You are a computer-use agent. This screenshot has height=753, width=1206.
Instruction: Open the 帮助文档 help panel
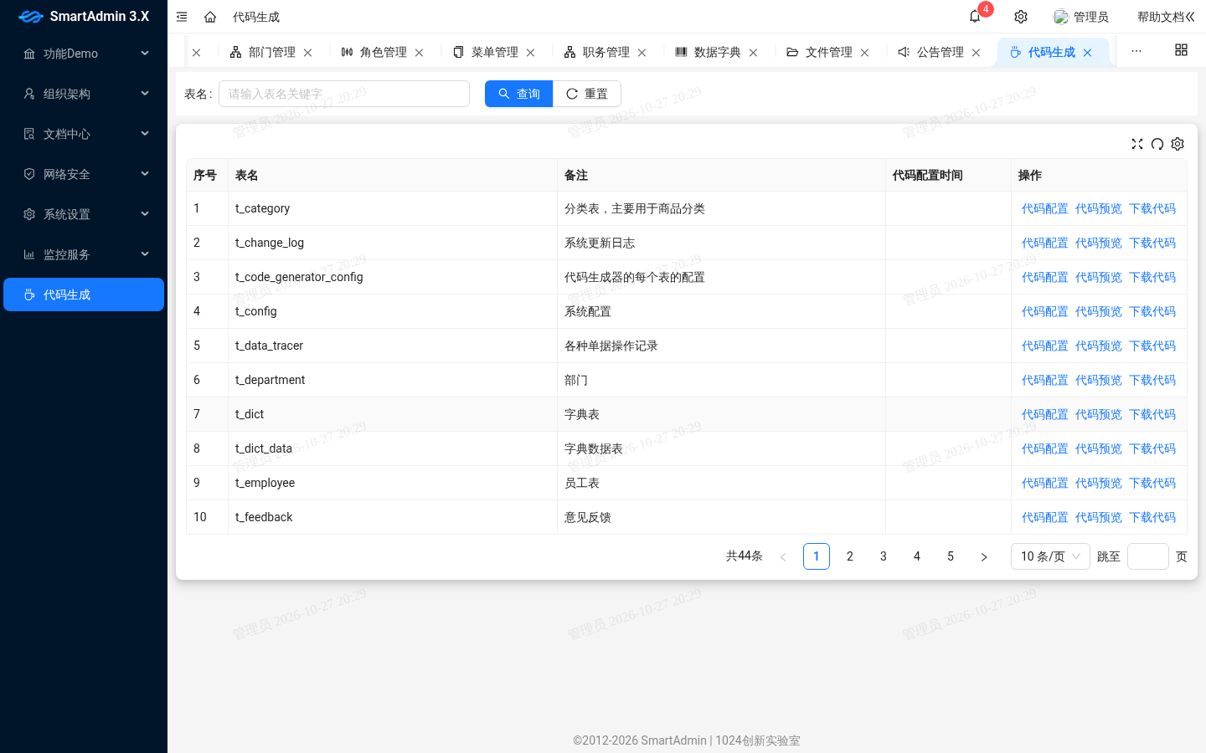(x=1166, y=17)
